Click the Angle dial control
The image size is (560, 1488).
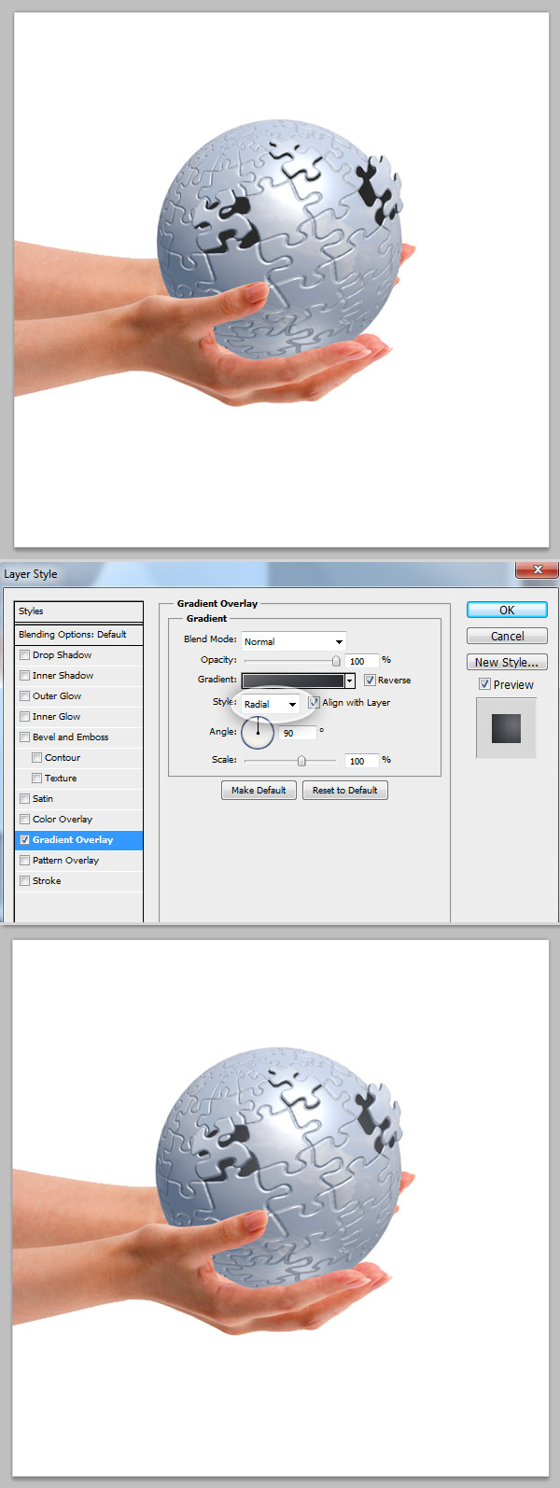tap(258, 732)
